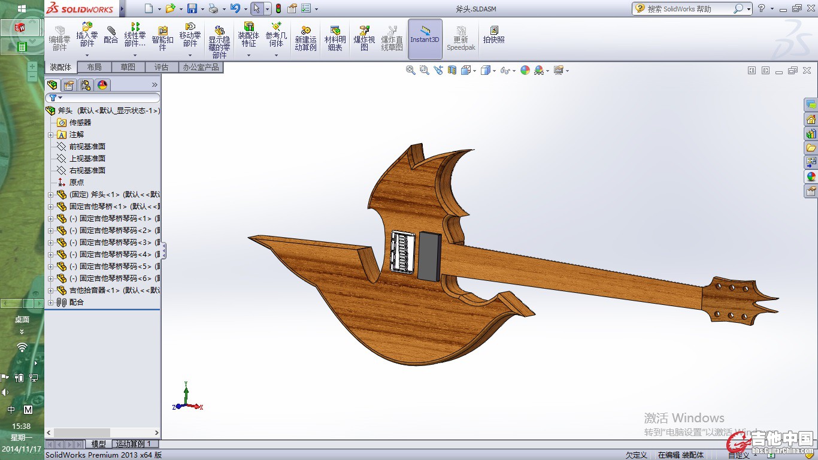Click the 配合 (Mate) paperclip tool
Screen dimensions: 818x460
(111, 35)
